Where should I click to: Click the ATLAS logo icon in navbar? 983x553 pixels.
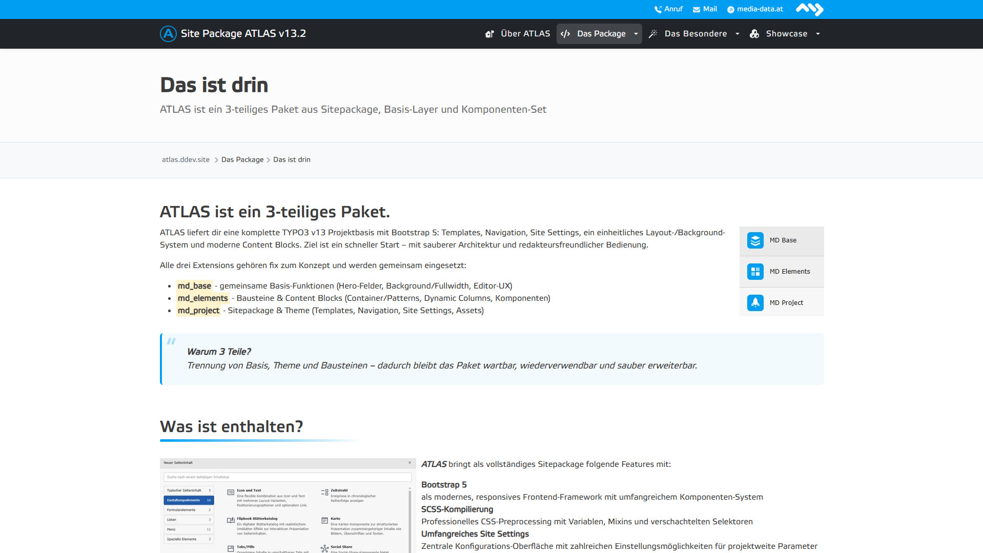click(168, 34)
